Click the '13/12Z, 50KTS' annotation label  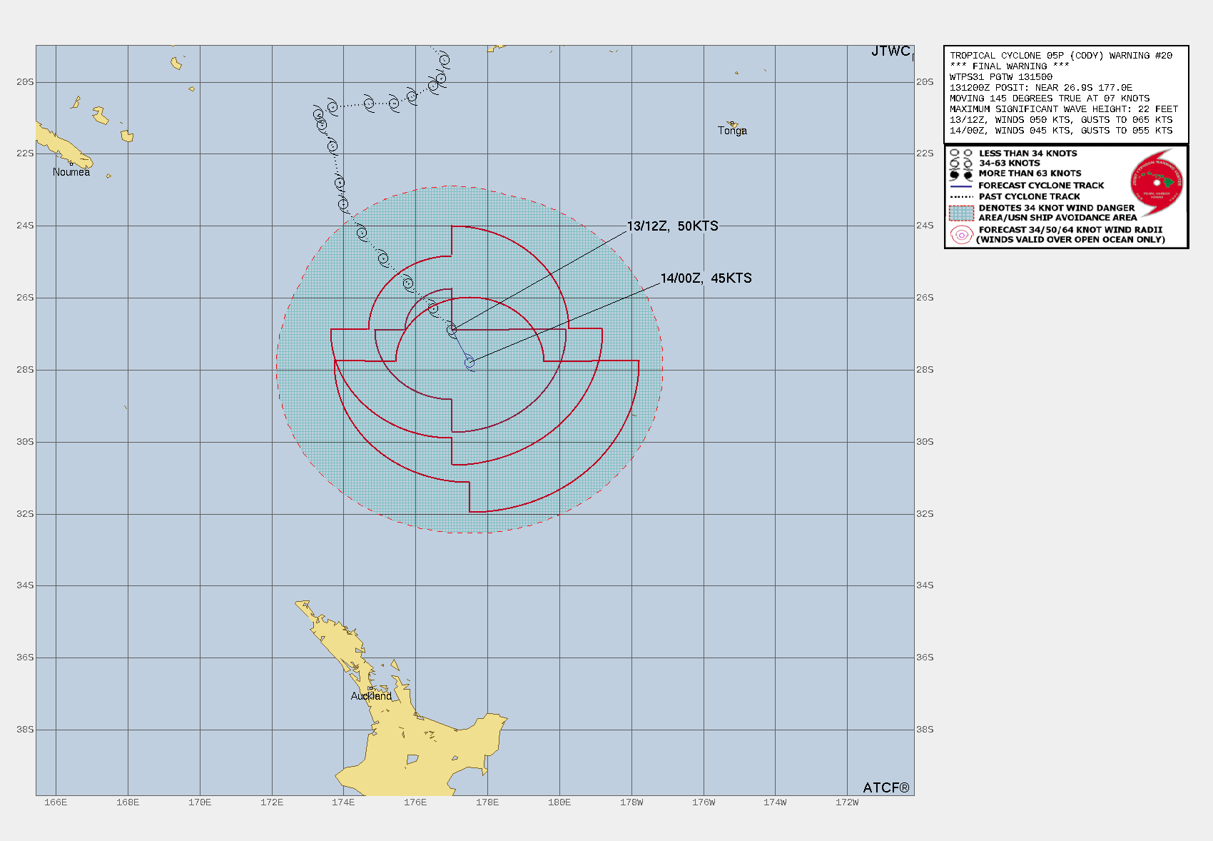pos(671,225)
